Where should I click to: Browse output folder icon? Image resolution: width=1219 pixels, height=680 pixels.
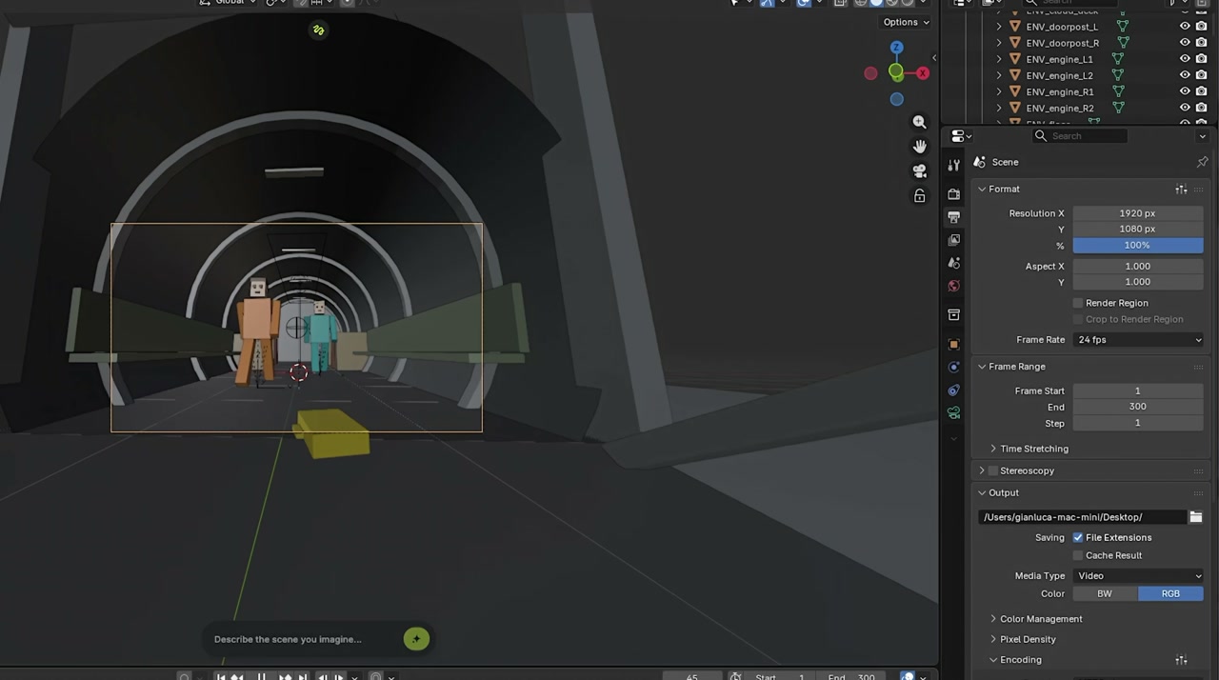coord(1196,517)
